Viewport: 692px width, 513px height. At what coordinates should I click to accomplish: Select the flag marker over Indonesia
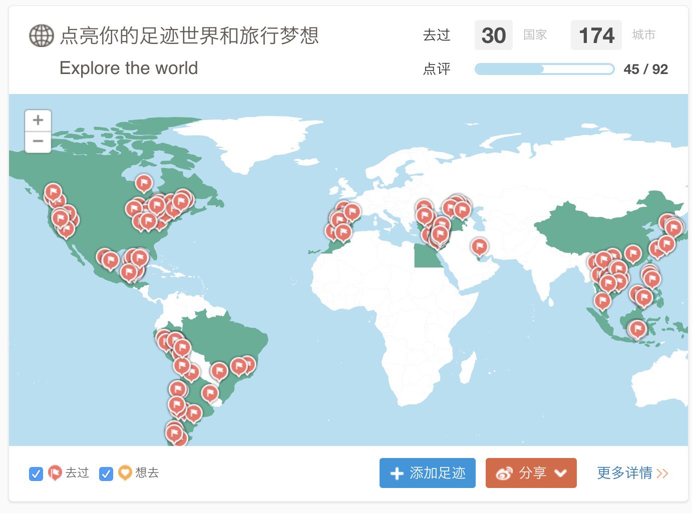pyautogui.click(x=637, y=328)
